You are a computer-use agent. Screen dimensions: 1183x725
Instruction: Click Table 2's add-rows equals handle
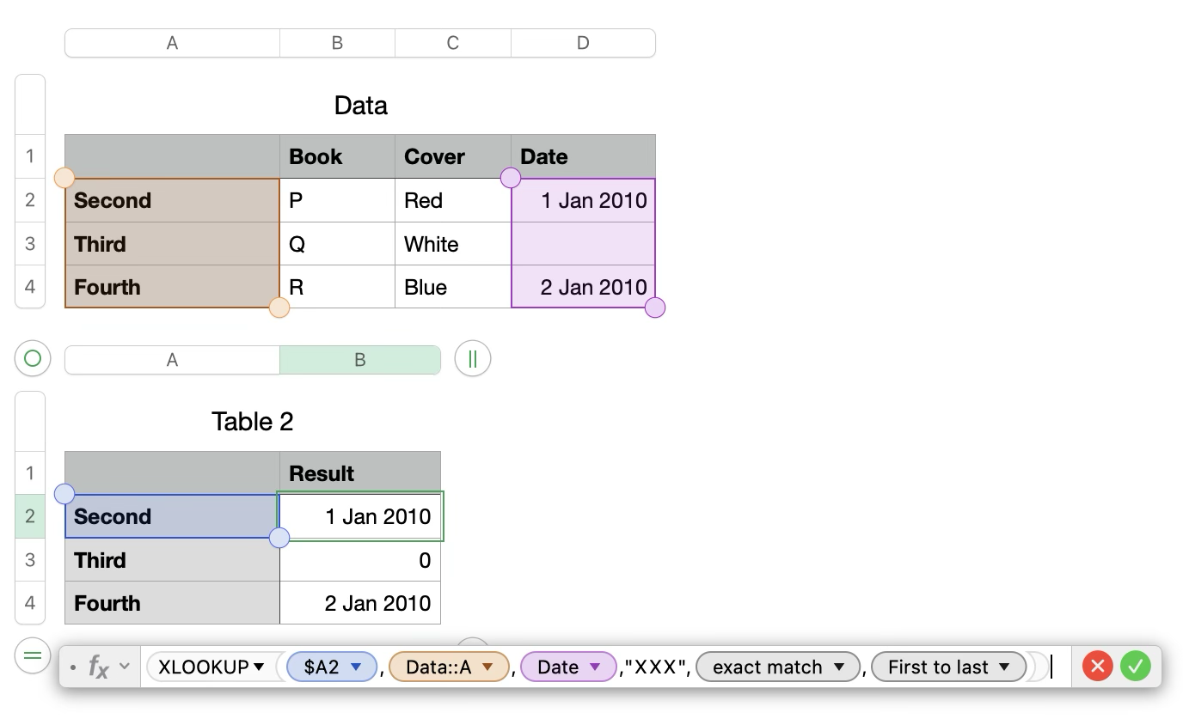tap(33, 656)
